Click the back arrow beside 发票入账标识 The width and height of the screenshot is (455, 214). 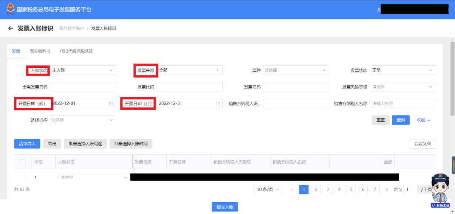coord(11,28)
